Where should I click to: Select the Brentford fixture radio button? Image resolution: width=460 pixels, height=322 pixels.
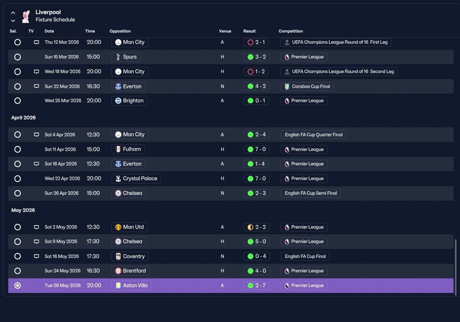pyautogui.click(x=17, y=271)
